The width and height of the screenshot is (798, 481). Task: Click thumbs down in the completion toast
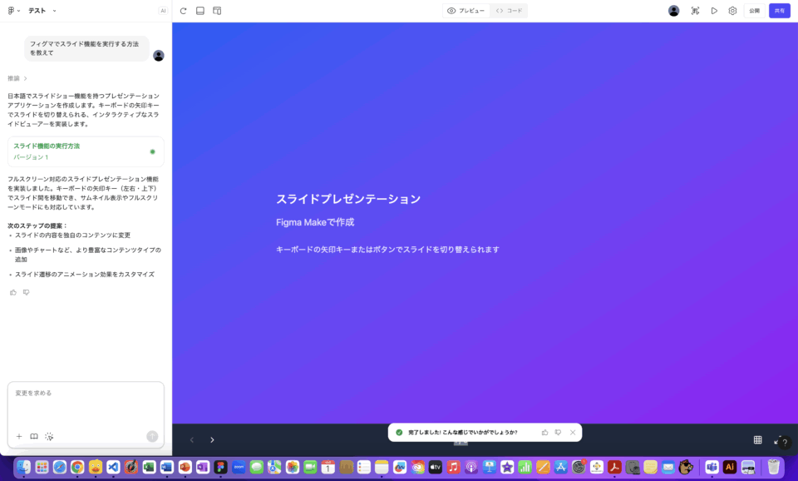(x=558, y=433)
